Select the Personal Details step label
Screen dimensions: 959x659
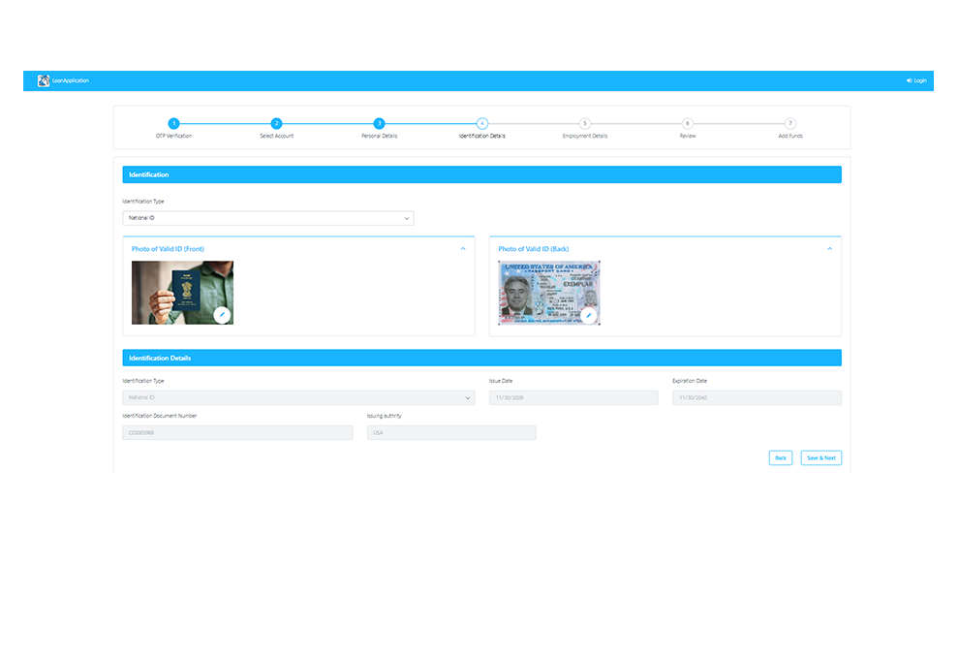(379, 136)
